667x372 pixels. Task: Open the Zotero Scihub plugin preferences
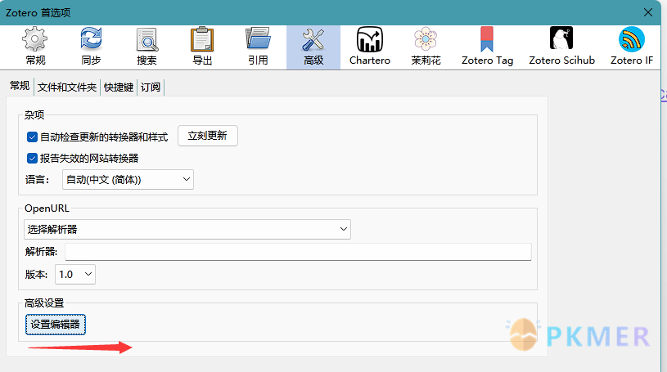[x=561, y=47]
